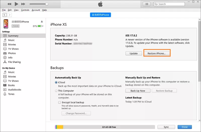This screenshot has height=132, width=201.
Task: Open the Controls menu
Action: pos(25,10)
